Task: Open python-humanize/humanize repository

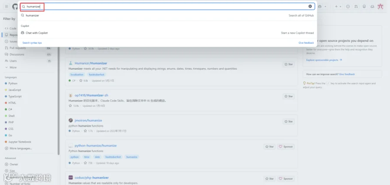Action: [x=95, y=146]
